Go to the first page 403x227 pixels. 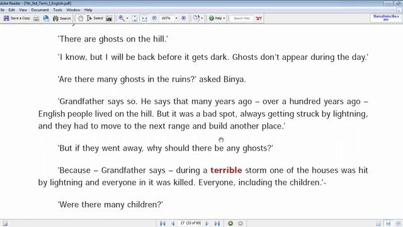pyautogui.click(x=162, y=223)
